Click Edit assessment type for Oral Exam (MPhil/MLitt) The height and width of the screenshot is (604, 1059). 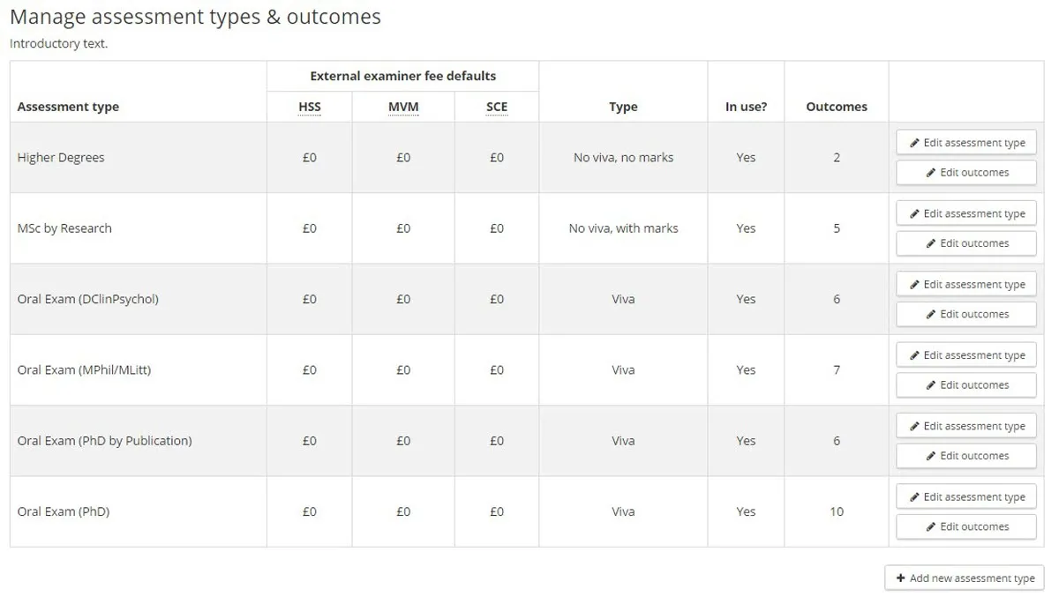click(965, 354)
